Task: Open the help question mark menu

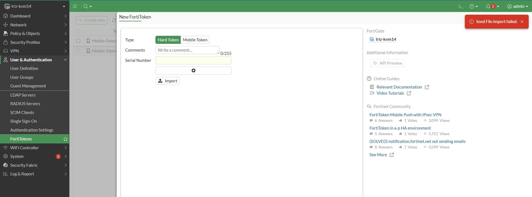Action: [x=473, y=6]
